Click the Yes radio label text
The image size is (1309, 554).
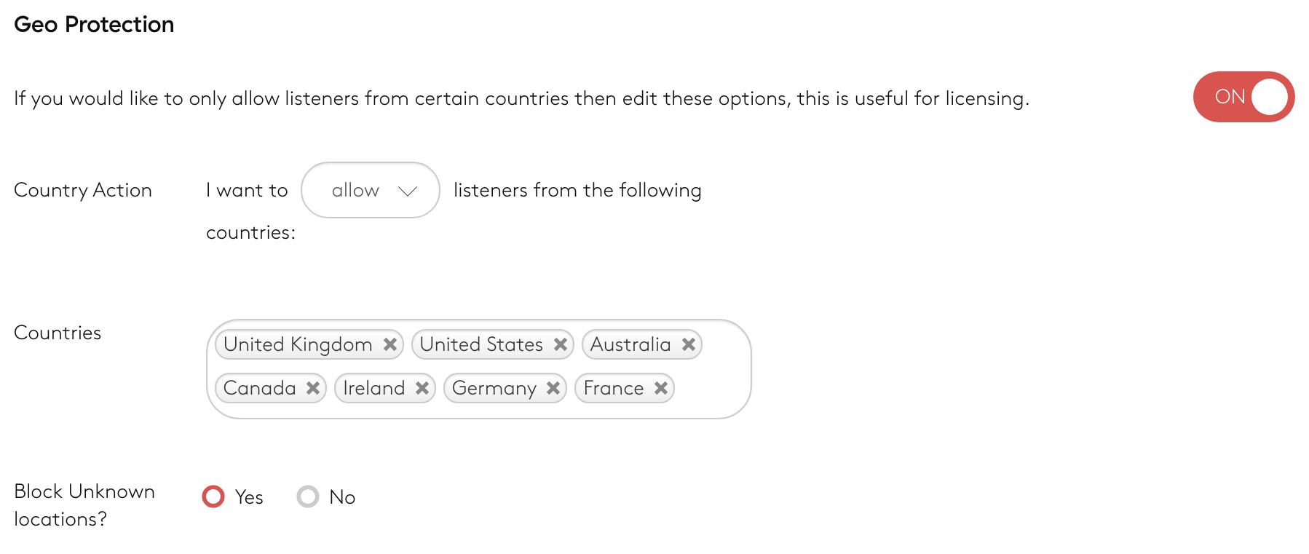click(249, 497)
